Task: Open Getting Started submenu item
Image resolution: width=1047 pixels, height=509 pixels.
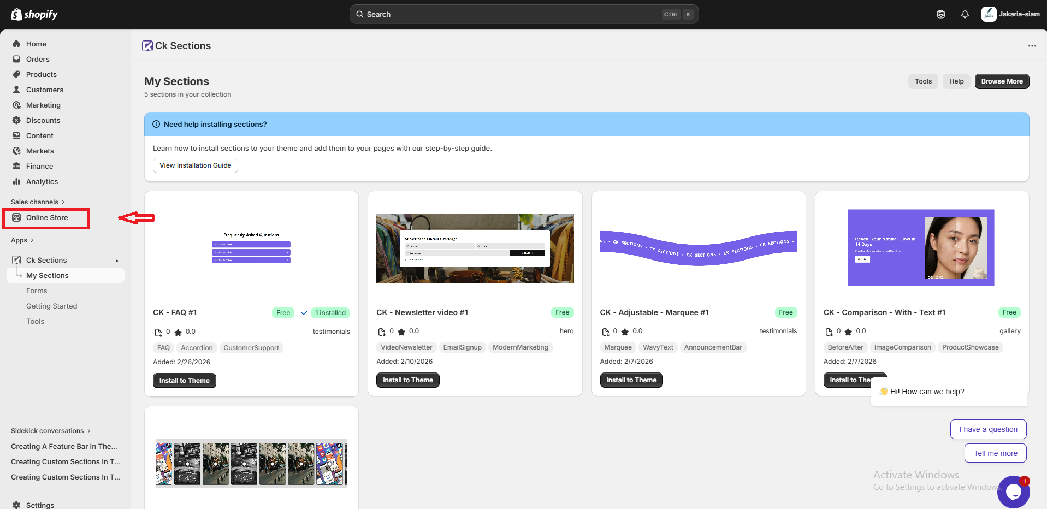Action: [51, 306]
